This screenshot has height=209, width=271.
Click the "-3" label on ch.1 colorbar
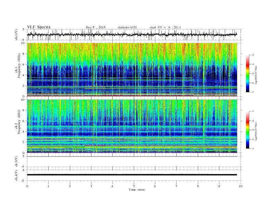click(x=252, y=55)
